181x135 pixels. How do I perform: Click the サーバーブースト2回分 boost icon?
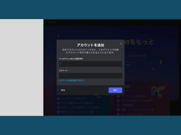pyautogui.click(x=118, y=114)
